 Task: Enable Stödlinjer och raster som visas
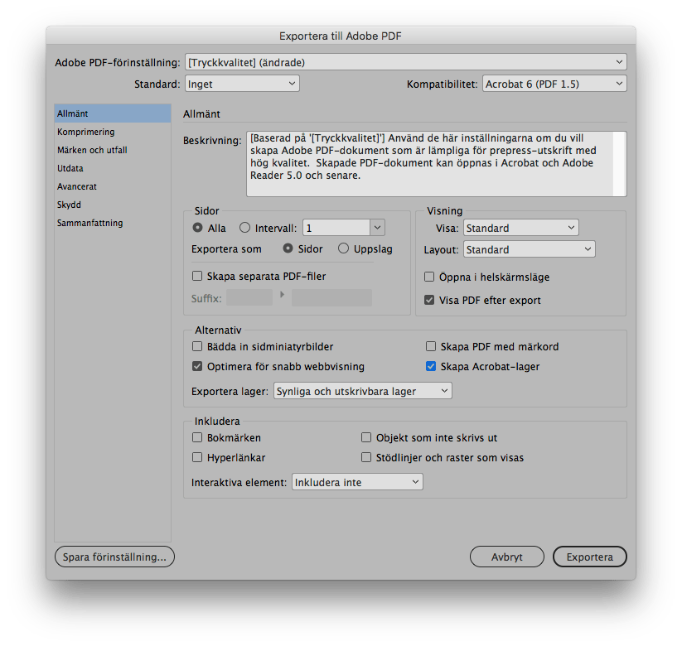[366, 457]
